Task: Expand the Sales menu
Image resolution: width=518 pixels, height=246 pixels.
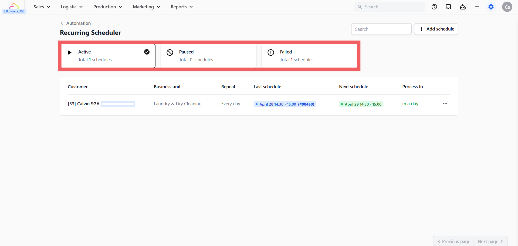Action: pos(42,7)
